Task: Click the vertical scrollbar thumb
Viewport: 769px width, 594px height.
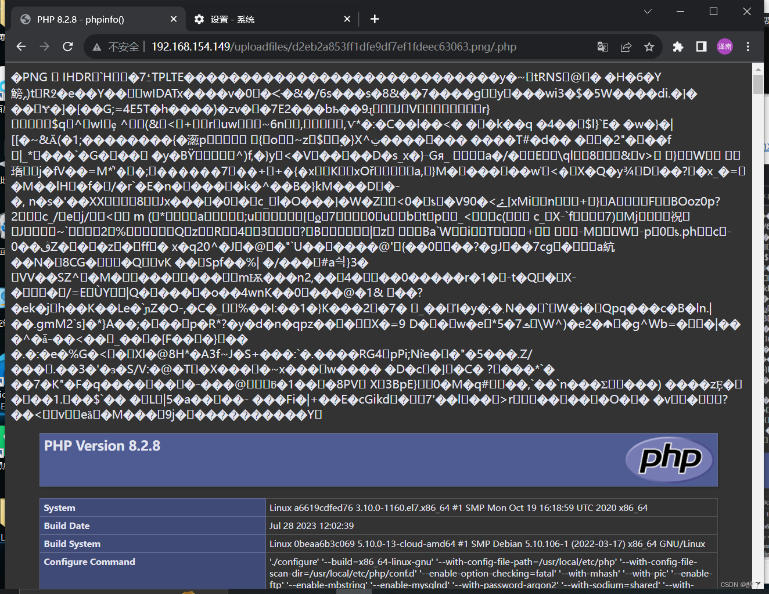Action: pyautogui.click(x=758, y=84)
